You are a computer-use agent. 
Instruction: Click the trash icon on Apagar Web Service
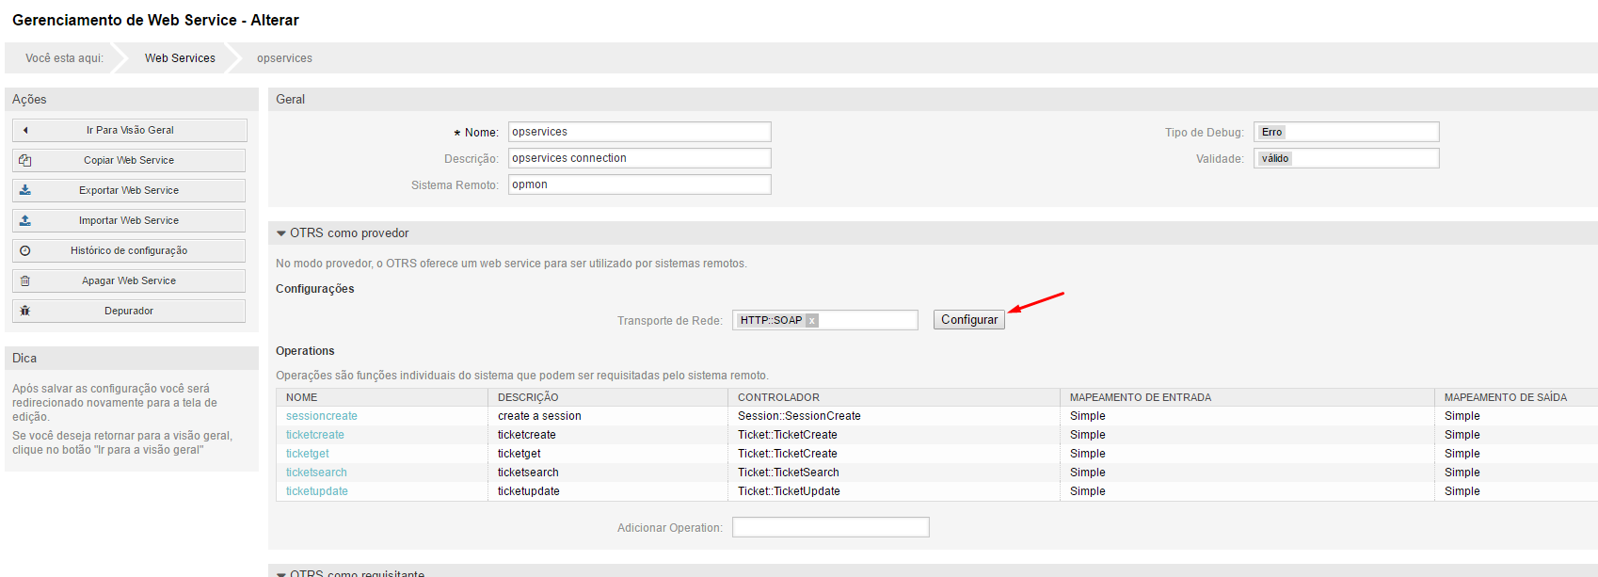click(x=25, y=280)
